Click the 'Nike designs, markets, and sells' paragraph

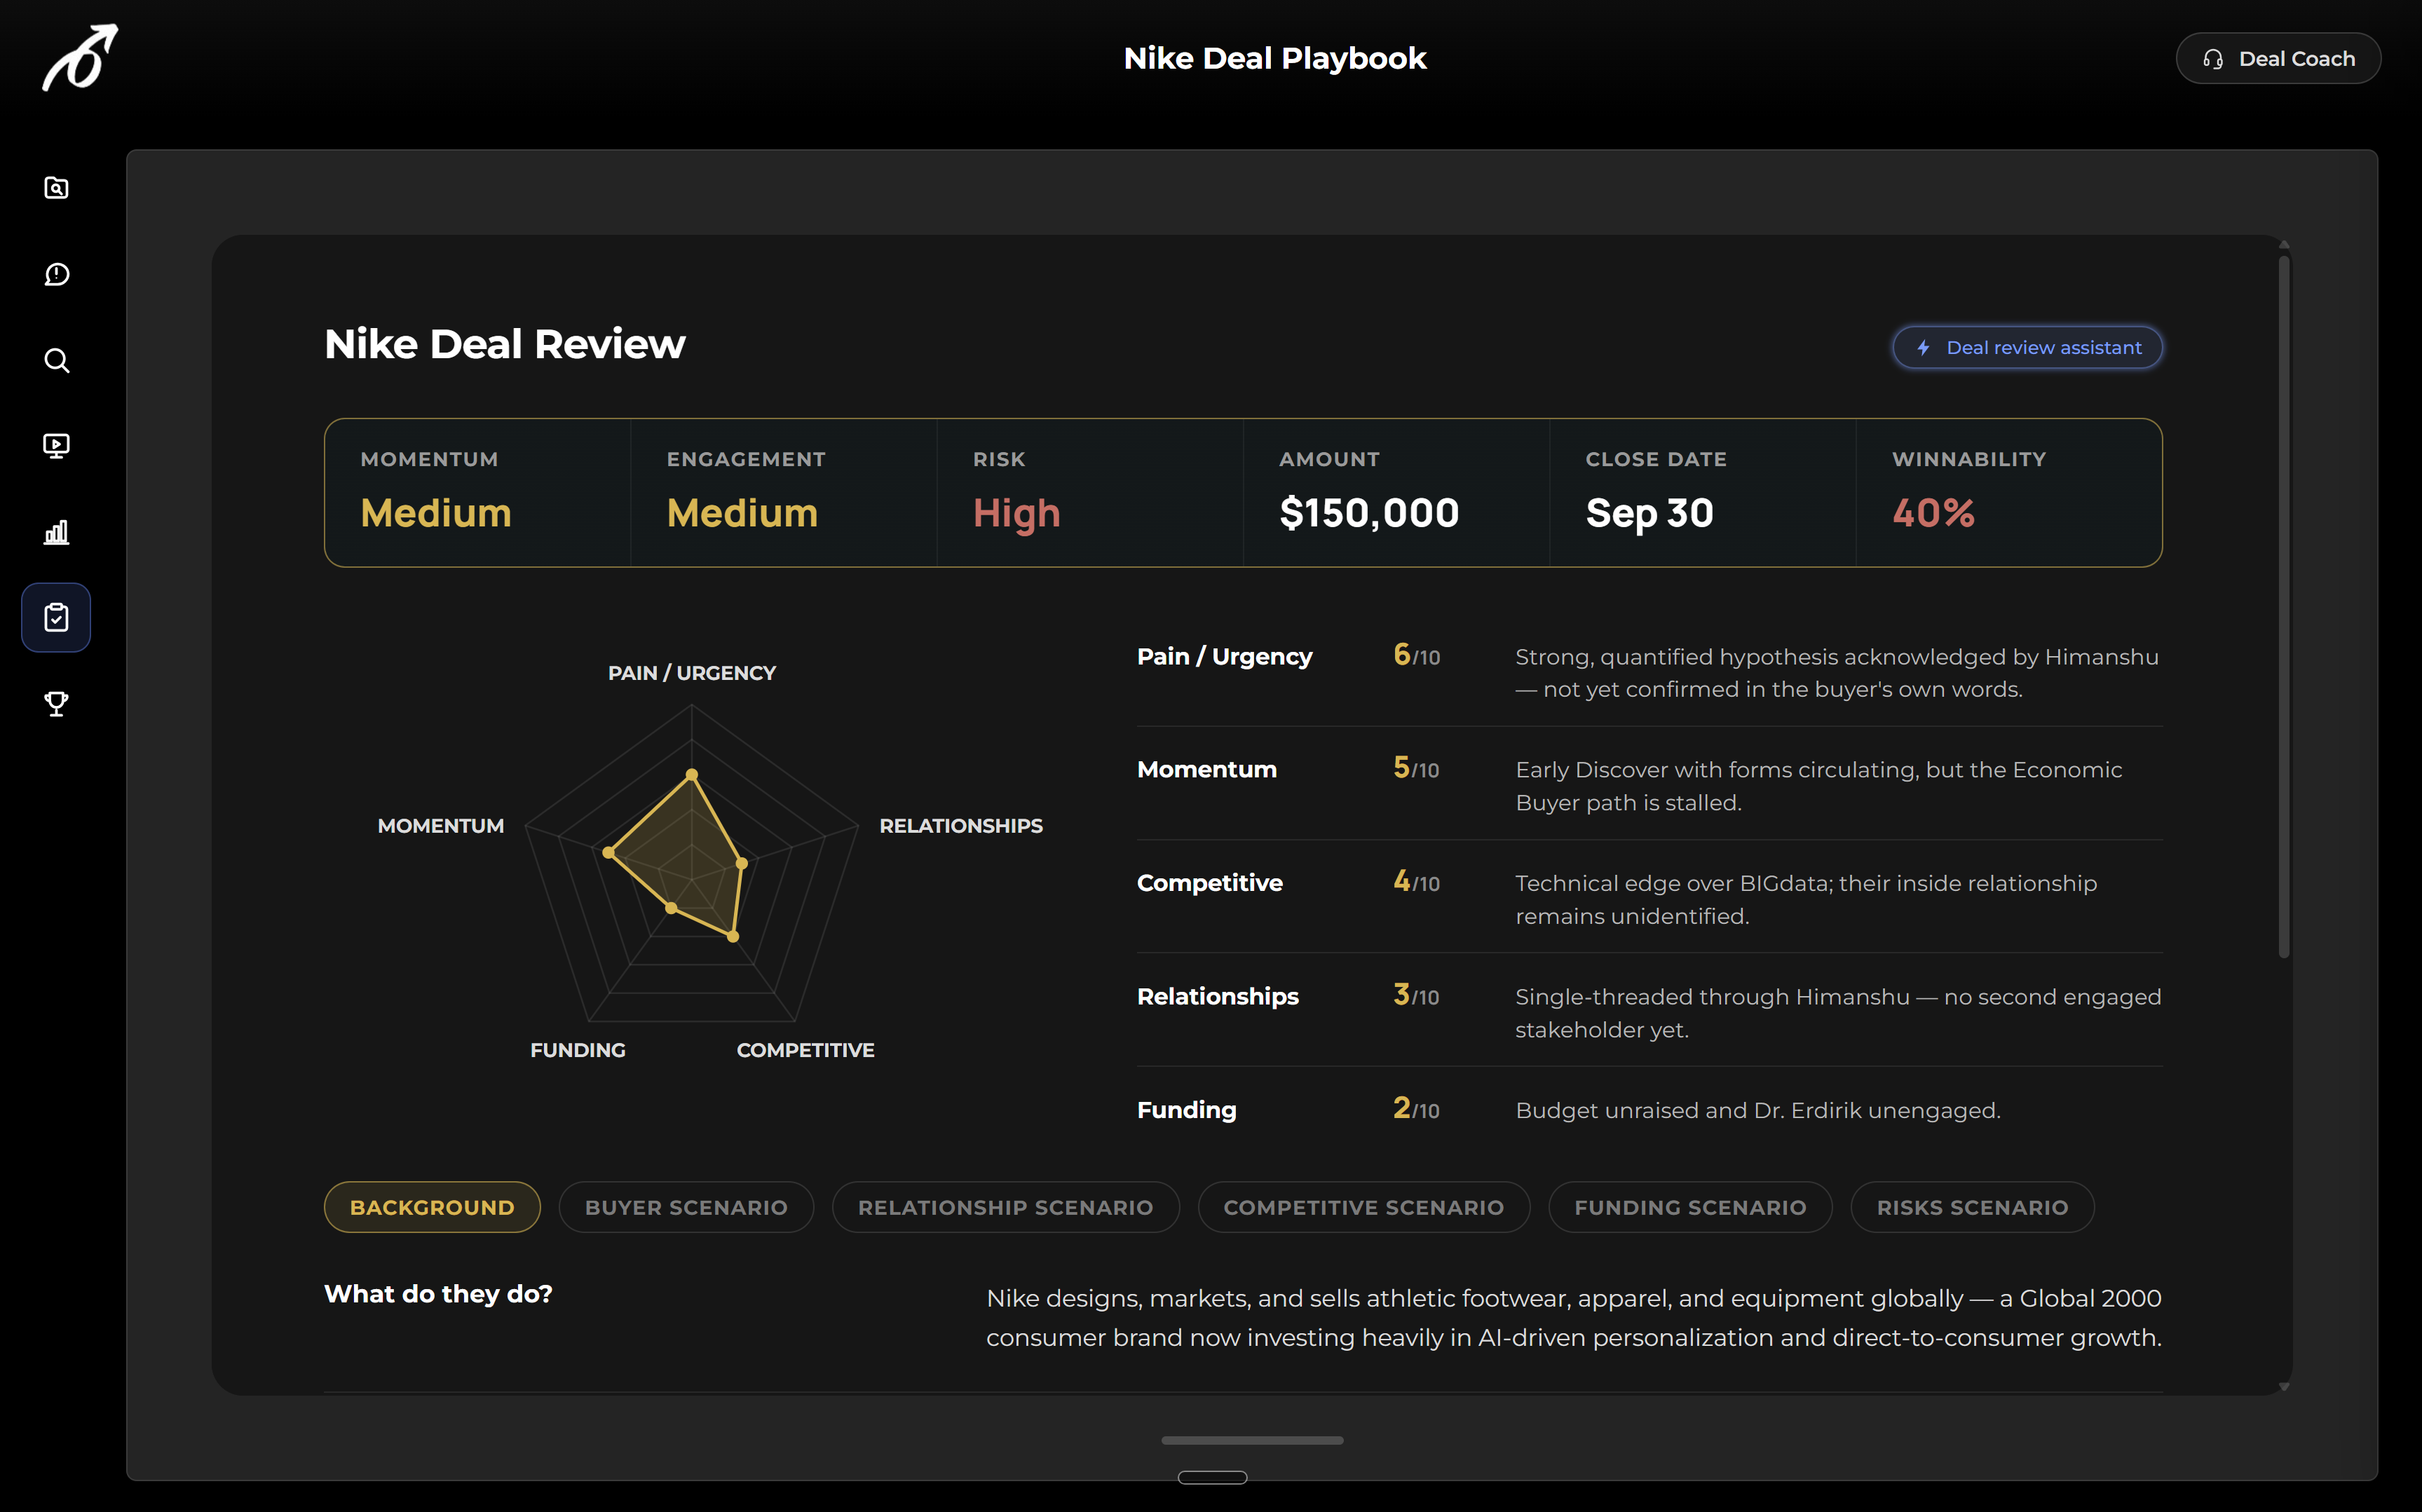[1574, 1318]
